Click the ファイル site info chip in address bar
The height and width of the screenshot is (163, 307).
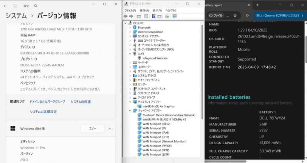click(216, 15)
